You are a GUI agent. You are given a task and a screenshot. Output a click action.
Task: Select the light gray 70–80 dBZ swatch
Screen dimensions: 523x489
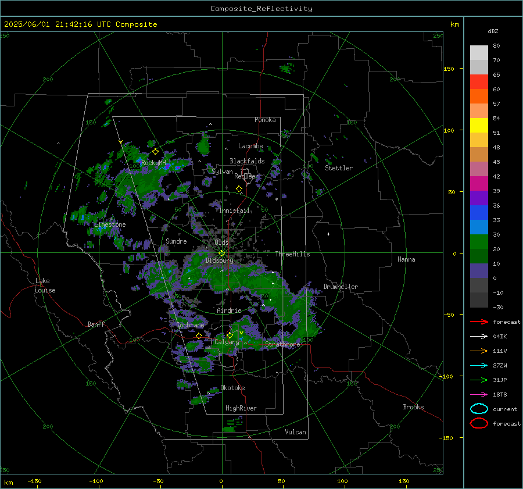pyautogui.click(x=479, y=53)
